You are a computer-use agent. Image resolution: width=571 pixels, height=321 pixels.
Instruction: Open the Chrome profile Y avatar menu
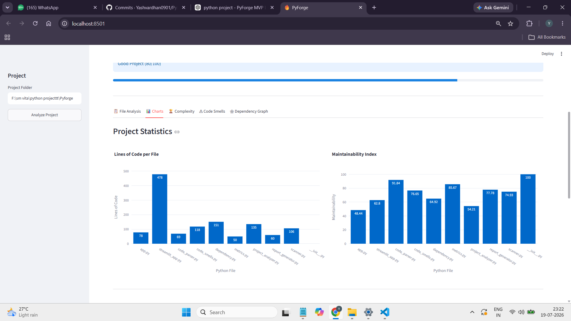tap(549, 23)
